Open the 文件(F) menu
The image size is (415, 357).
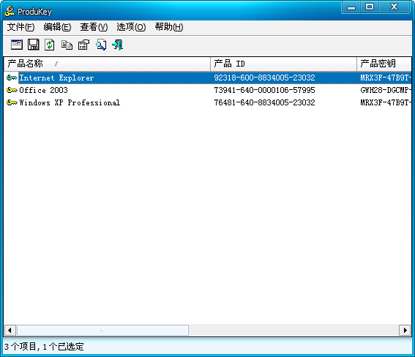point(20,27)
